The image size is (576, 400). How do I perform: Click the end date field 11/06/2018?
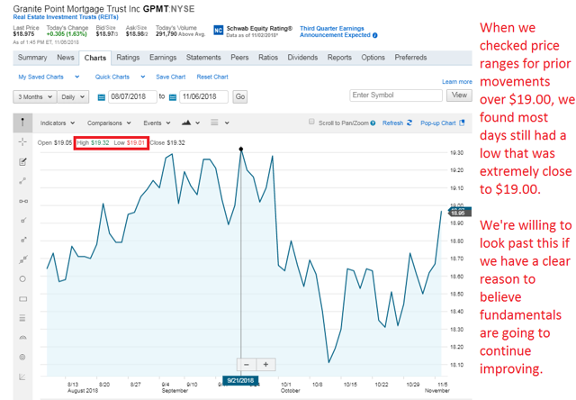203,96
